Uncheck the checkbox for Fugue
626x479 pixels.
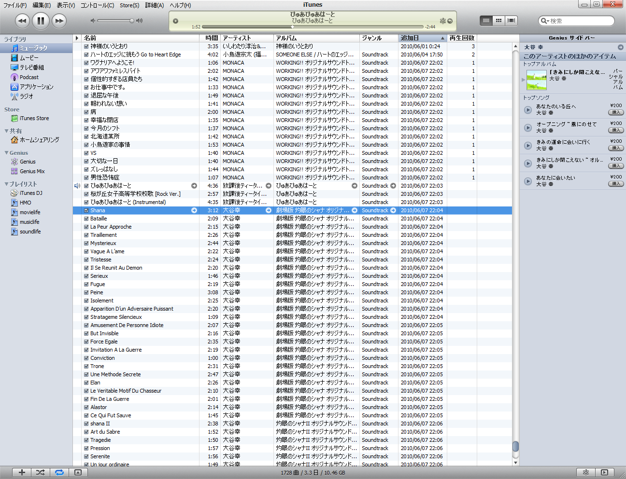point(86,284)
